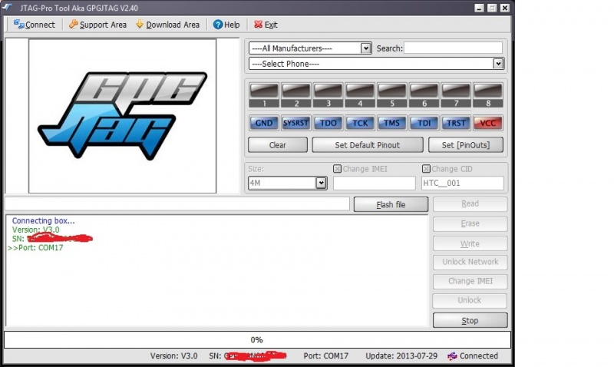
Task: Click the Stop button
Action: (x=470, y=320)
